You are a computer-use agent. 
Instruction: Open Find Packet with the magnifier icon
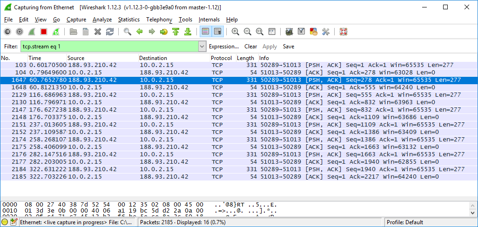pos(127,31)
